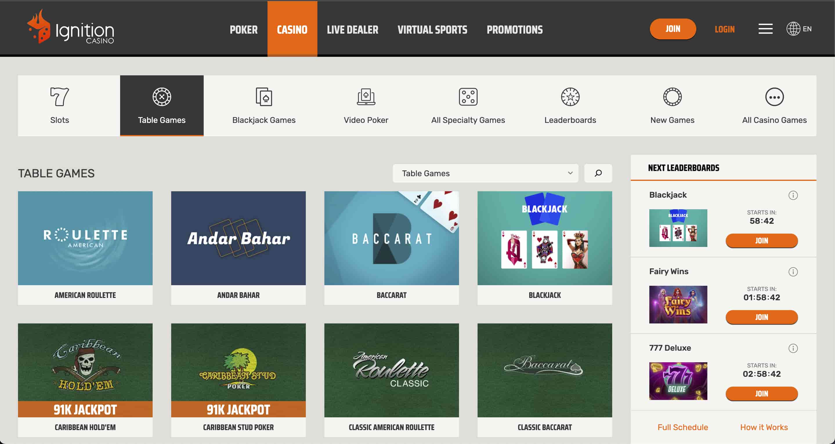Click the 777 Deluxe leaderboard thumbnail
The width and height of the screenshot is (835, 444).
click(x=678, y=381)
